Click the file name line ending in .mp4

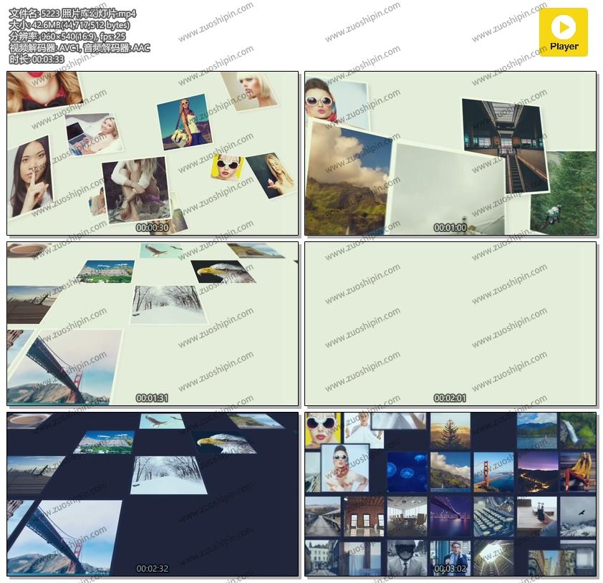click(x=72, y=14)
